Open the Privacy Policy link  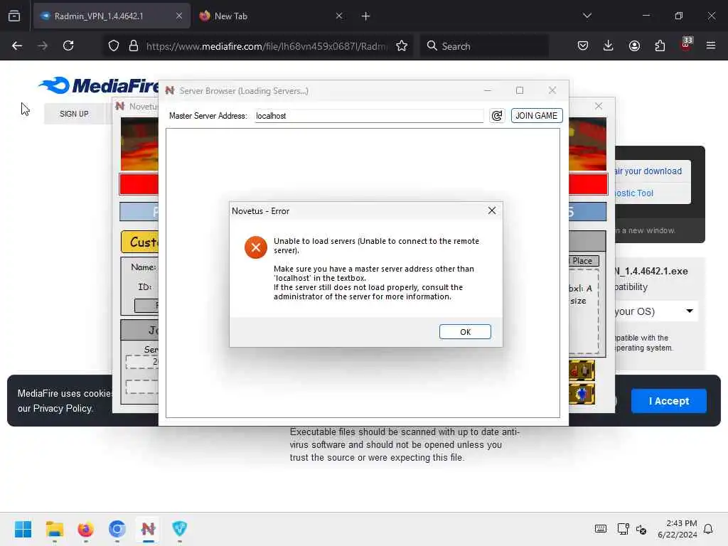(63, 409)
